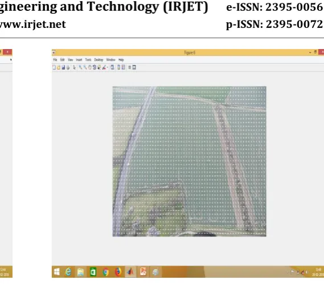Open the Windows Start button
324x284 pixels.
(x=56, y=272)
